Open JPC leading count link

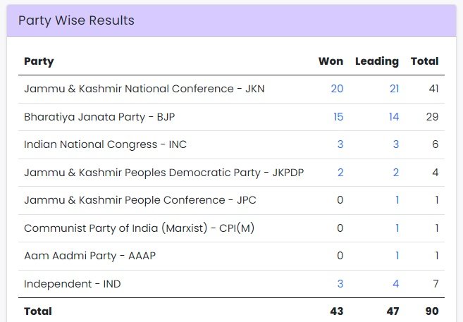pyautogui.click(x=397, y=200)
